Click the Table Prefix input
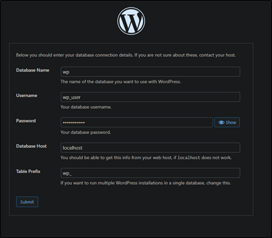This screenshot has height=238, width=272. 150,173
